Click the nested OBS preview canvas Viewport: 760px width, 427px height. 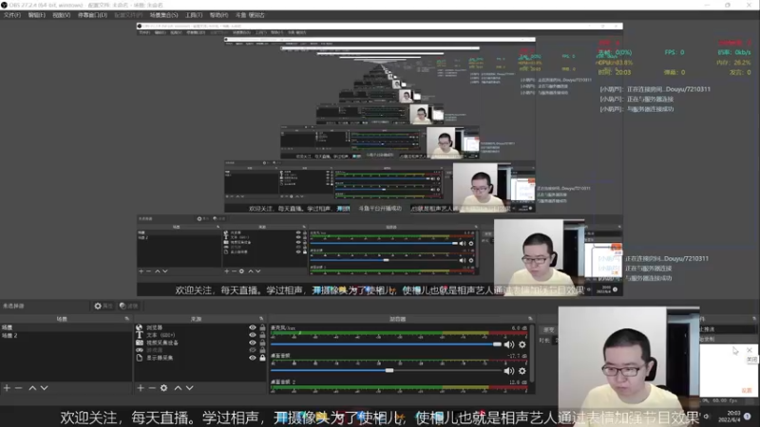point(379,158)
